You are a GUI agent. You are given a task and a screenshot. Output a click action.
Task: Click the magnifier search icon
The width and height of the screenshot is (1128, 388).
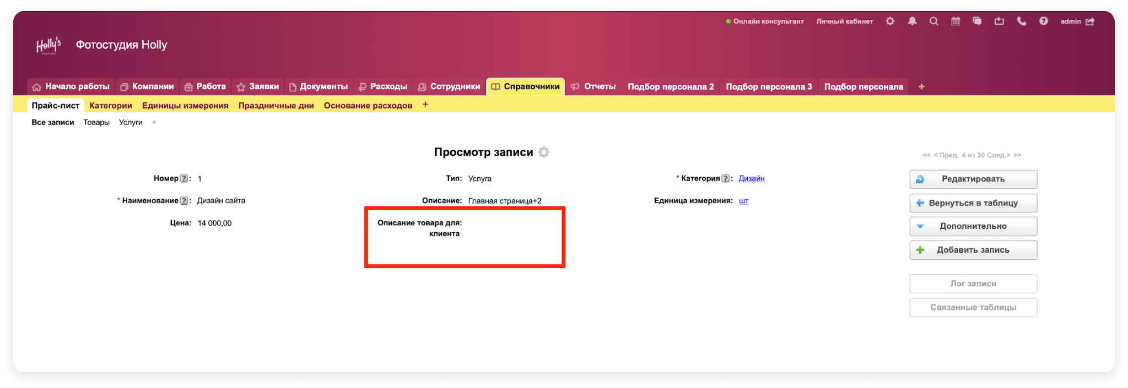pyautogui.click(x=933, y=21)
